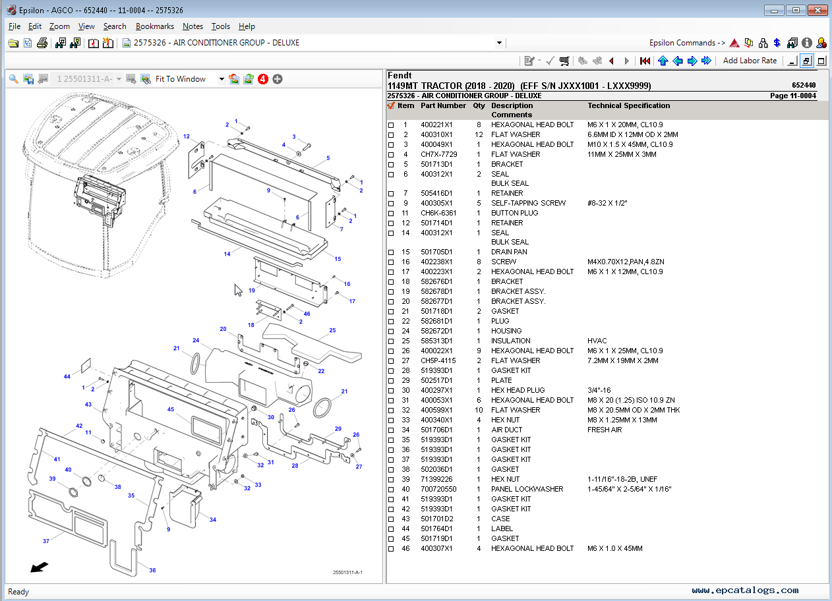Check the box for HEX HEAD PLUG row
The height and width of the screenshot is (601, 832).
coord(390,390)
